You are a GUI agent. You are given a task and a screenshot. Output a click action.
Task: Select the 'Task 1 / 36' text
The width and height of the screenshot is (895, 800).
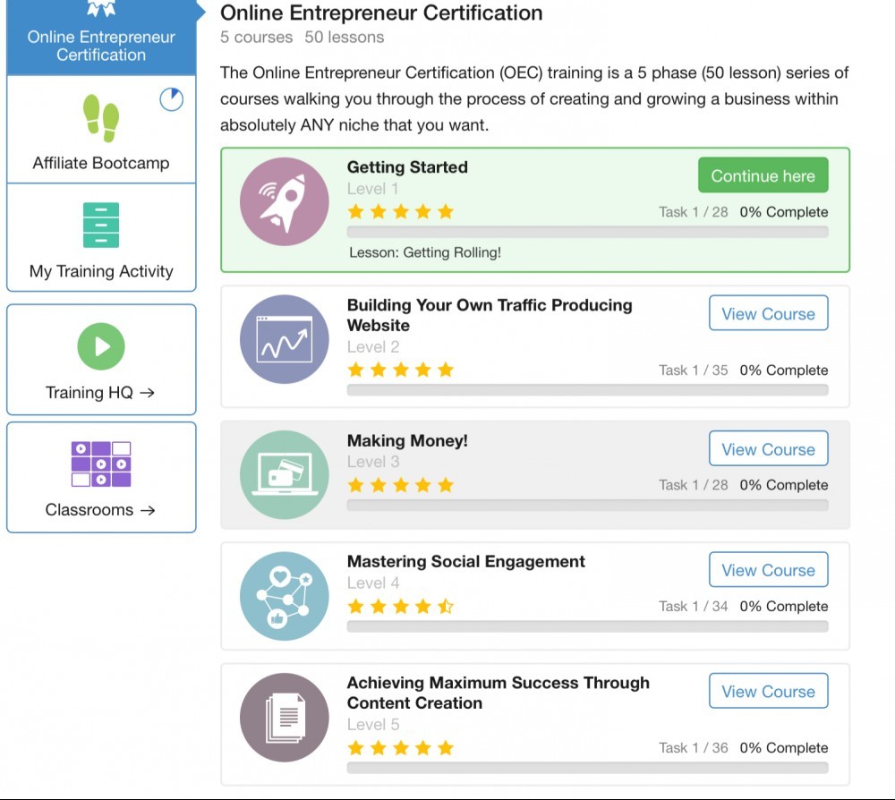694,747
